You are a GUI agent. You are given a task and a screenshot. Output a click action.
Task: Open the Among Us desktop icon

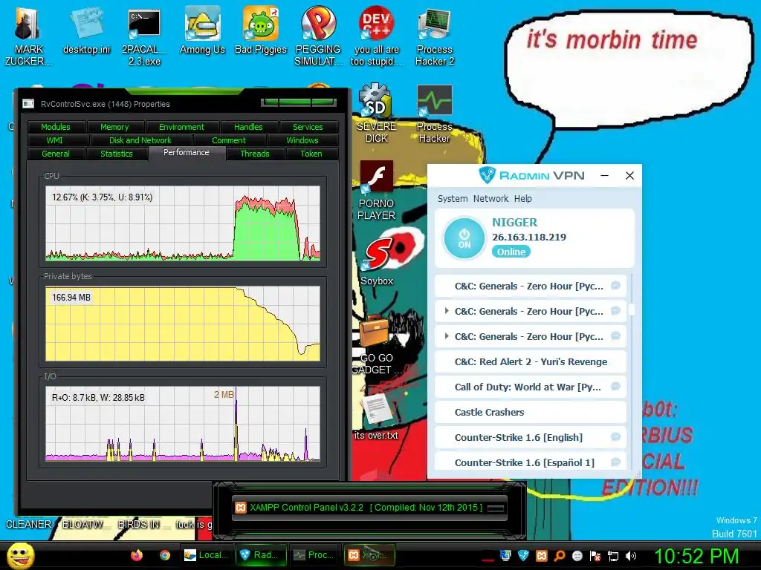(x=202, y=30)
